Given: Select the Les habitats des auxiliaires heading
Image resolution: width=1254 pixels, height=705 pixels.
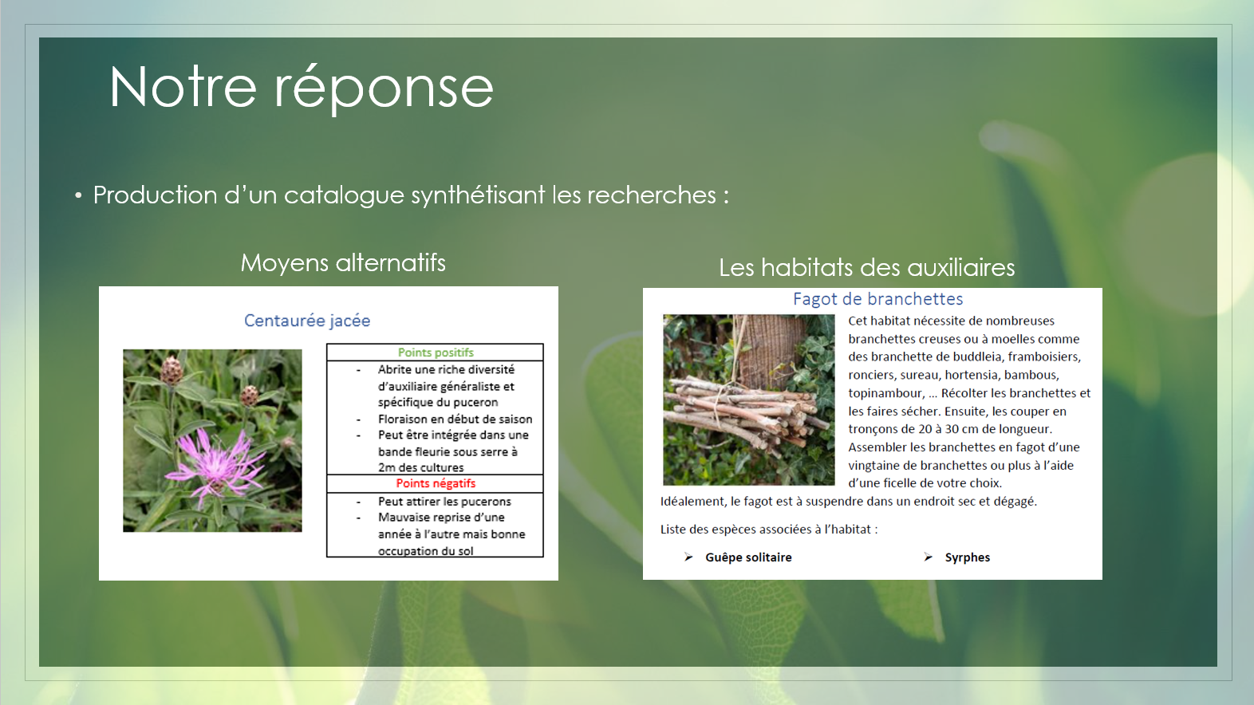Looking at the screenshot, I should pyautogui.click(x=866, y=267).
